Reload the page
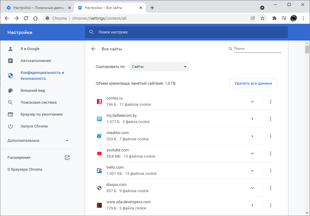The image size is (310, 216). (x=26, y=18)
